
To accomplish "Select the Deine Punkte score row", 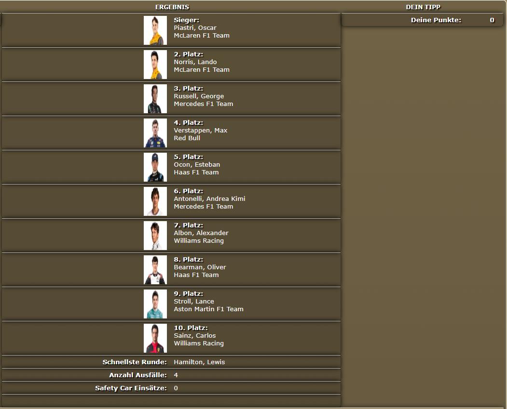I will (423, 20).
